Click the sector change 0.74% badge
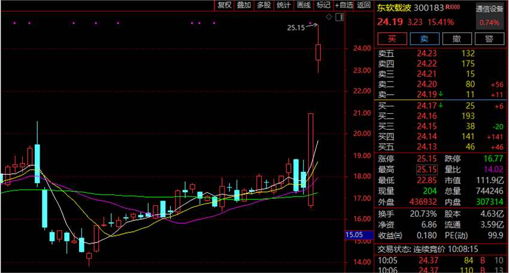The image size is (509, 273). pos(489,22)
